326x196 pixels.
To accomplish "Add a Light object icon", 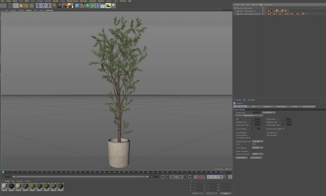I will [113, 5].
